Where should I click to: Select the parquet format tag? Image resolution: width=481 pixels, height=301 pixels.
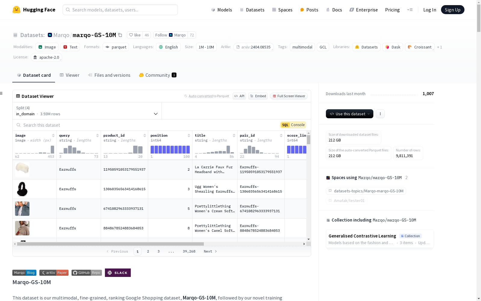tap(116, 47)
